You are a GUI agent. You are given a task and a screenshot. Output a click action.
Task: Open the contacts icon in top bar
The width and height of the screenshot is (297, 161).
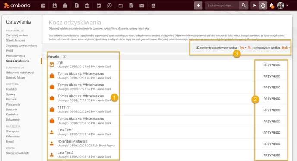pos(54,6)
